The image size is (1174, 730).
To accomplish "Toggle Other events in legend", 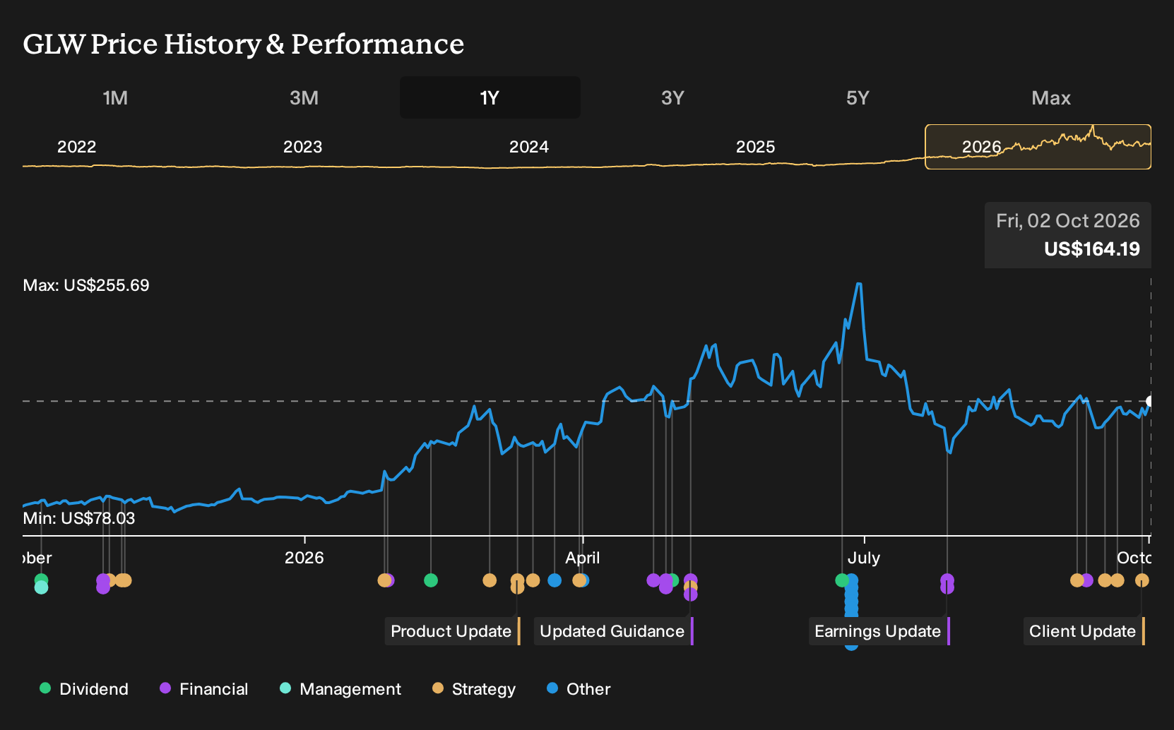I will click(579, 689).
